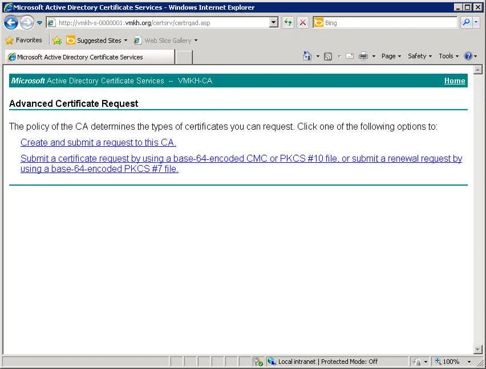The width and height of the screenshot is (486, 369).
Task: Expand the Home icon dropdown arrow
Action: [x=318, y=56]
